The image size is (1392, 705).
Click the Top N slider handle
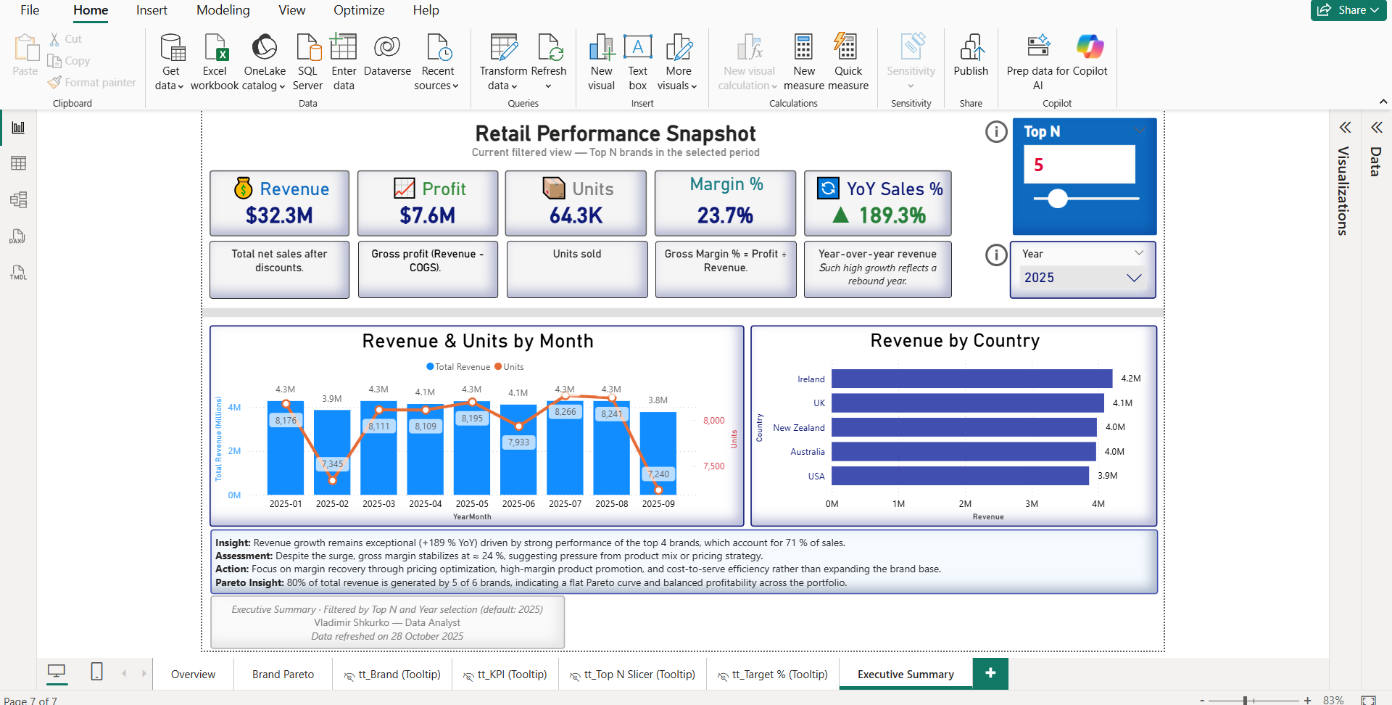coord(1058,198)
